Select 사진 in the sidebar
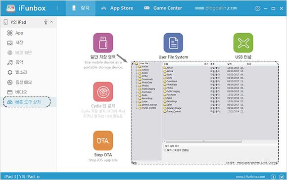Screen dimensions: 287x180 [28, 43]
